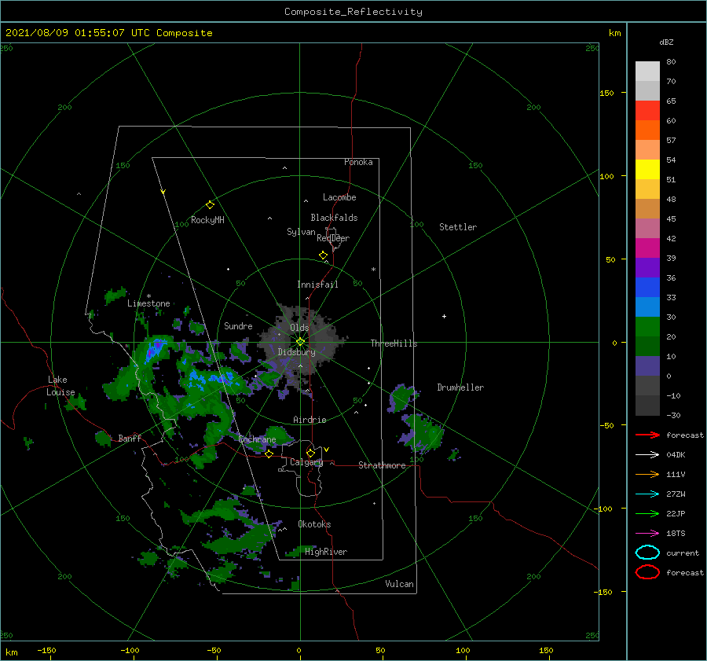Click the red forecast arrow in legend

[x=647, y=435]
